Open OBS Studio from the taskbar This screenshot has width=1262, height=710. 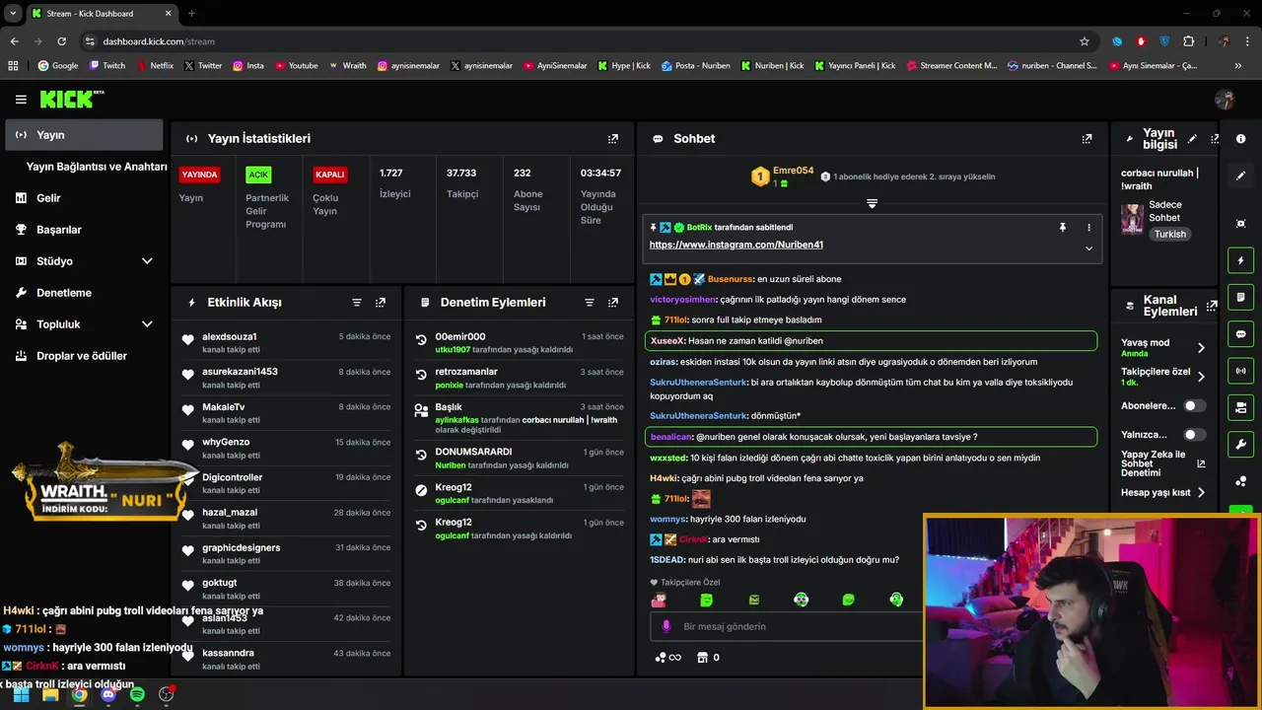(166, 694)
